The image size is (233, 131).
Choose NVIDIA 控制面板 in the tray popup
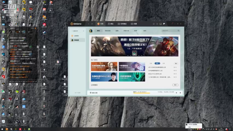point(194,125)
